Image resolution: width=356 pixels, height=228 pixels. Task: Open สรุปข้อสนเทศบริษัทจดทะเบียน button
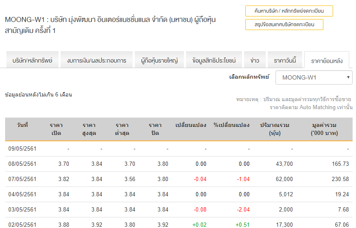[284, 25]
